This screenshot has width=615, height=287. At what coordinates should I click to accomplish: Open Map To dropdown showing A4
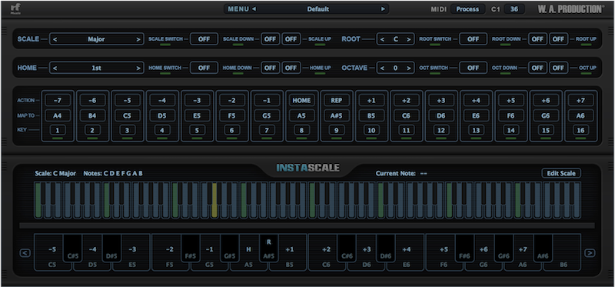pos(58,115)
